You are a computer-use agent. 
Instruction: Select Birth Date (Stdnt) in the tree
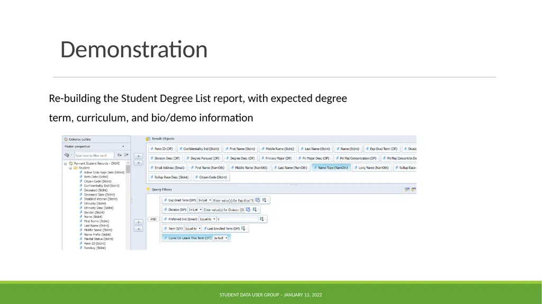96,177
